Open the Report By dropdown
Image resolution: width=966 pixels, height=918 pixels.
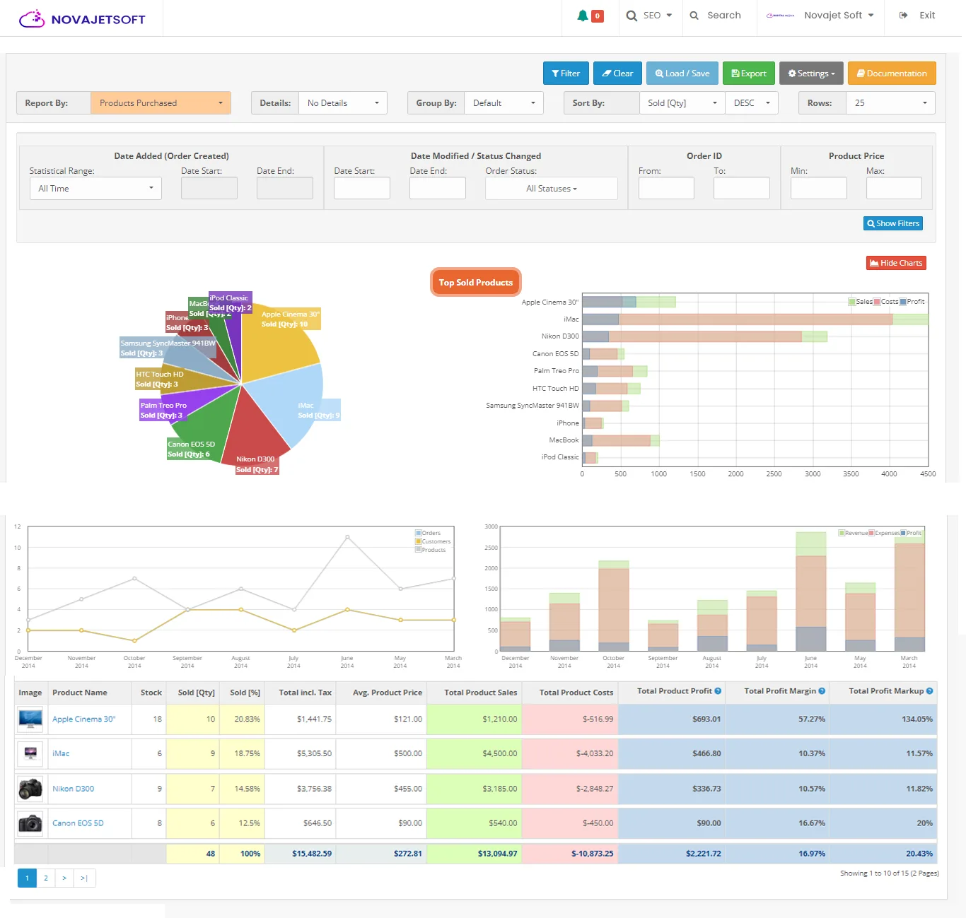point(161,103)
